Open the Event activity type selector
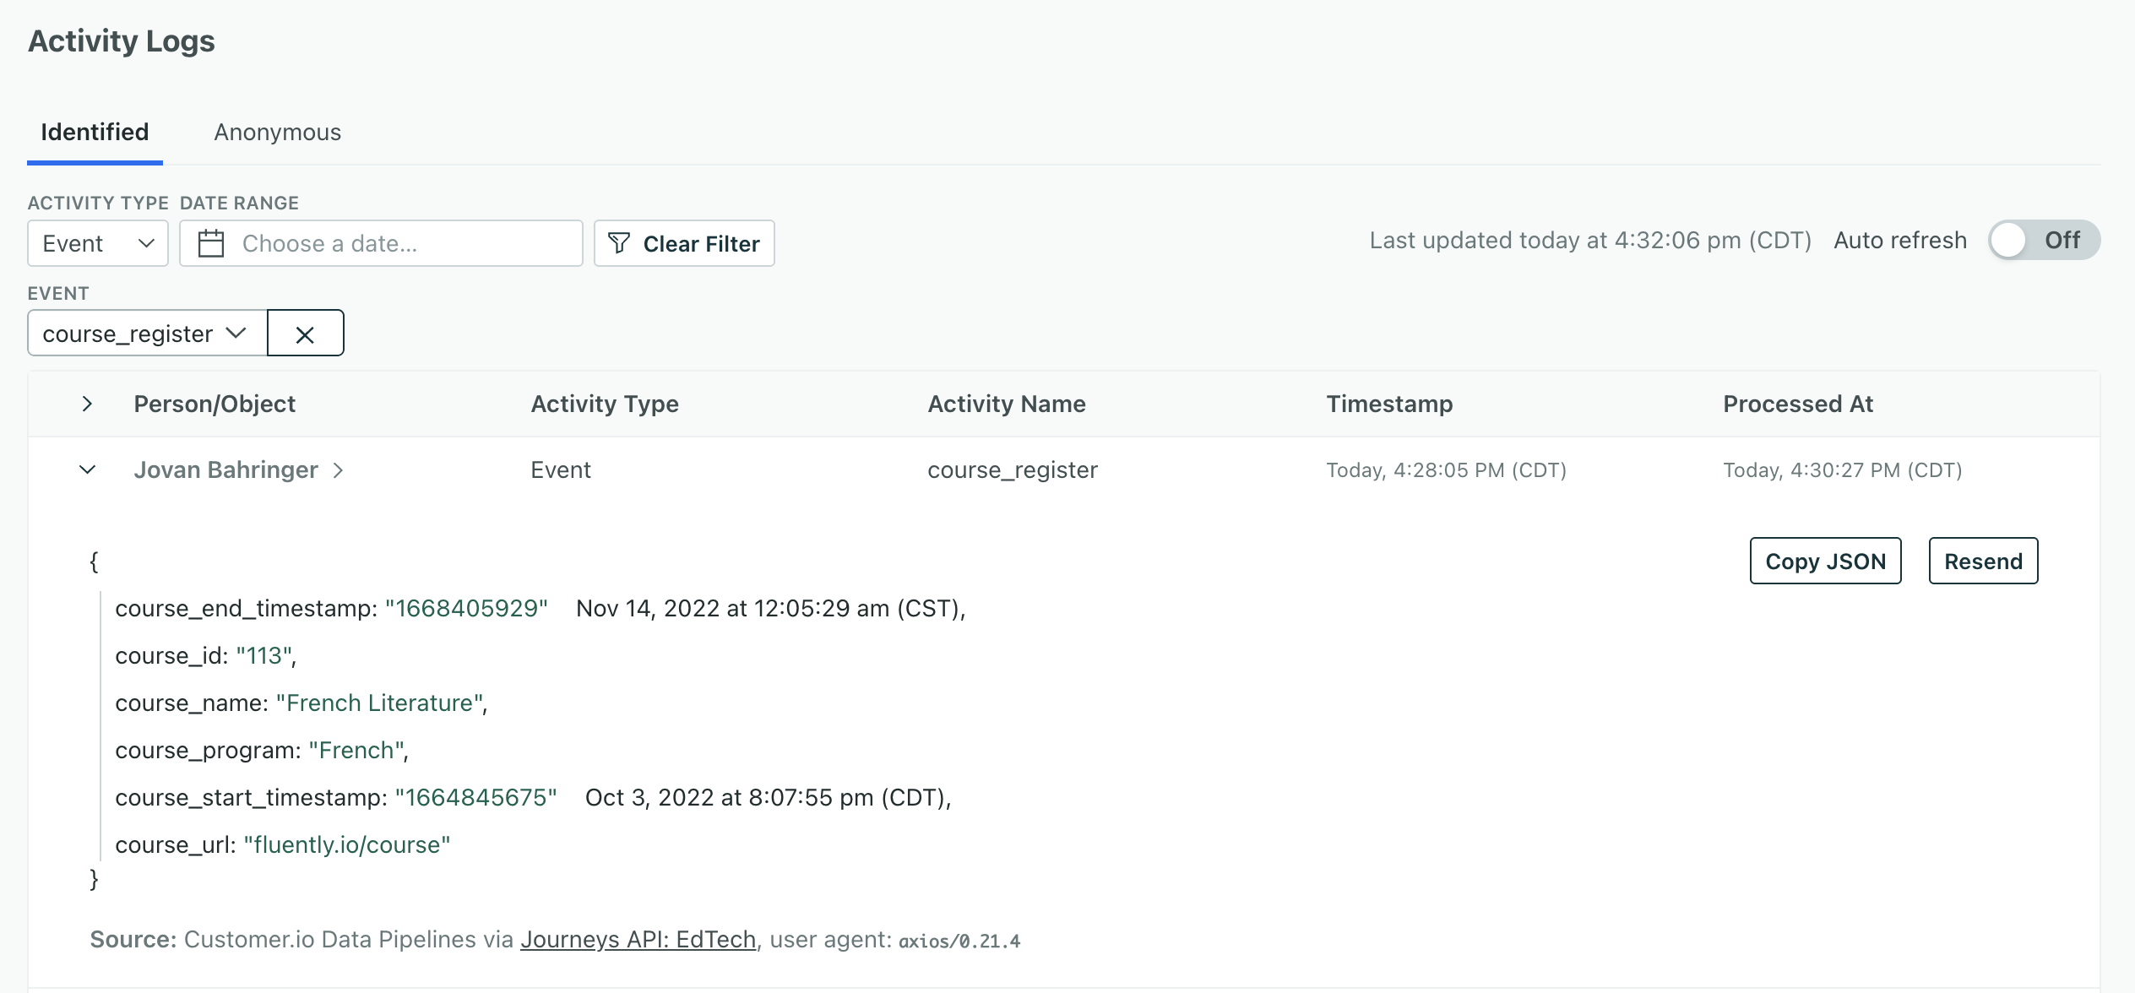Screen dimensions: 2135x993 (97, 243)
